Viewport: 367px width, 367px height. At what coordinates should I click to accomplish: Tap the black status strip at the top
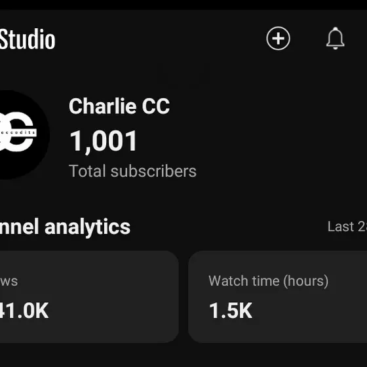(x=183, y=5)
